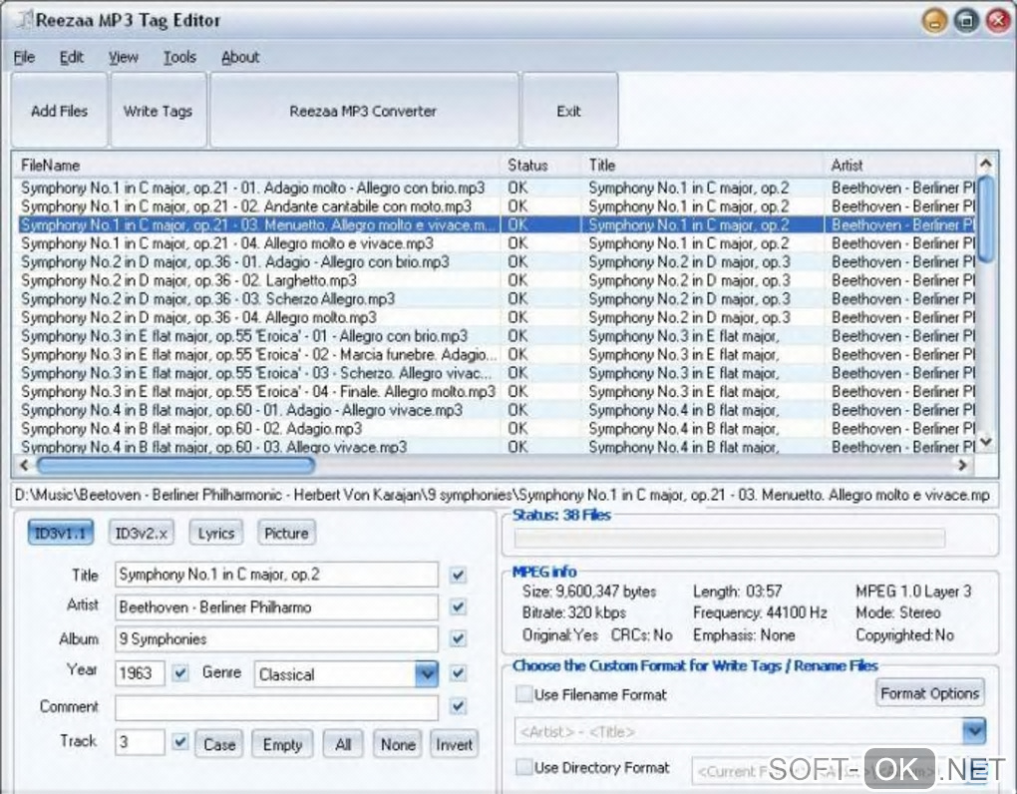The width and height of the screenshot is (1017, 794).
Task: Sort list by Title column header
Action: pyautogui.click(x=702, y=166)
